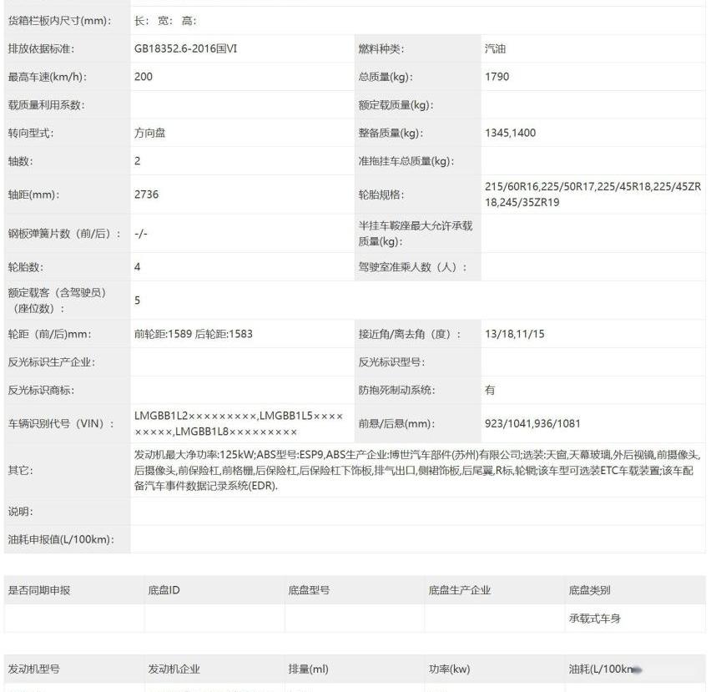Click the 其它 remarks text about 发动机最大净功率

coord(417,470)
